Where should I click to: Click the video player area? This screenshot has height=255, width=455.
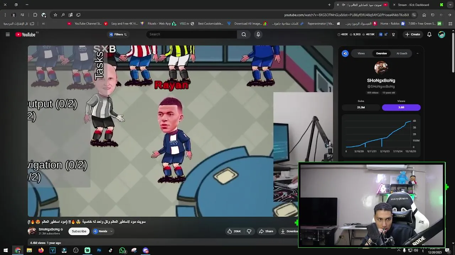point(180,131)
